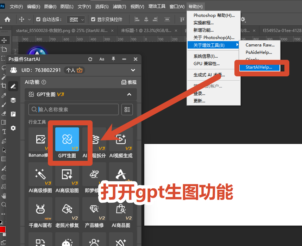The image size is (302, 246).
Task: Toggle the 自动选择 checkbox
Action: 38,19
